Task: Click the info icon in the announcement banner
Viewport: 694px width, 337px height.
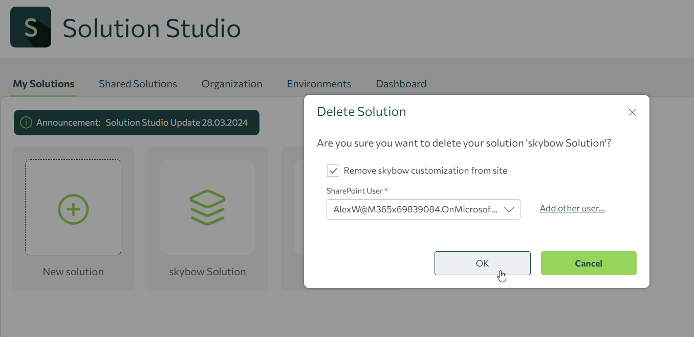Action: [26, 122]
